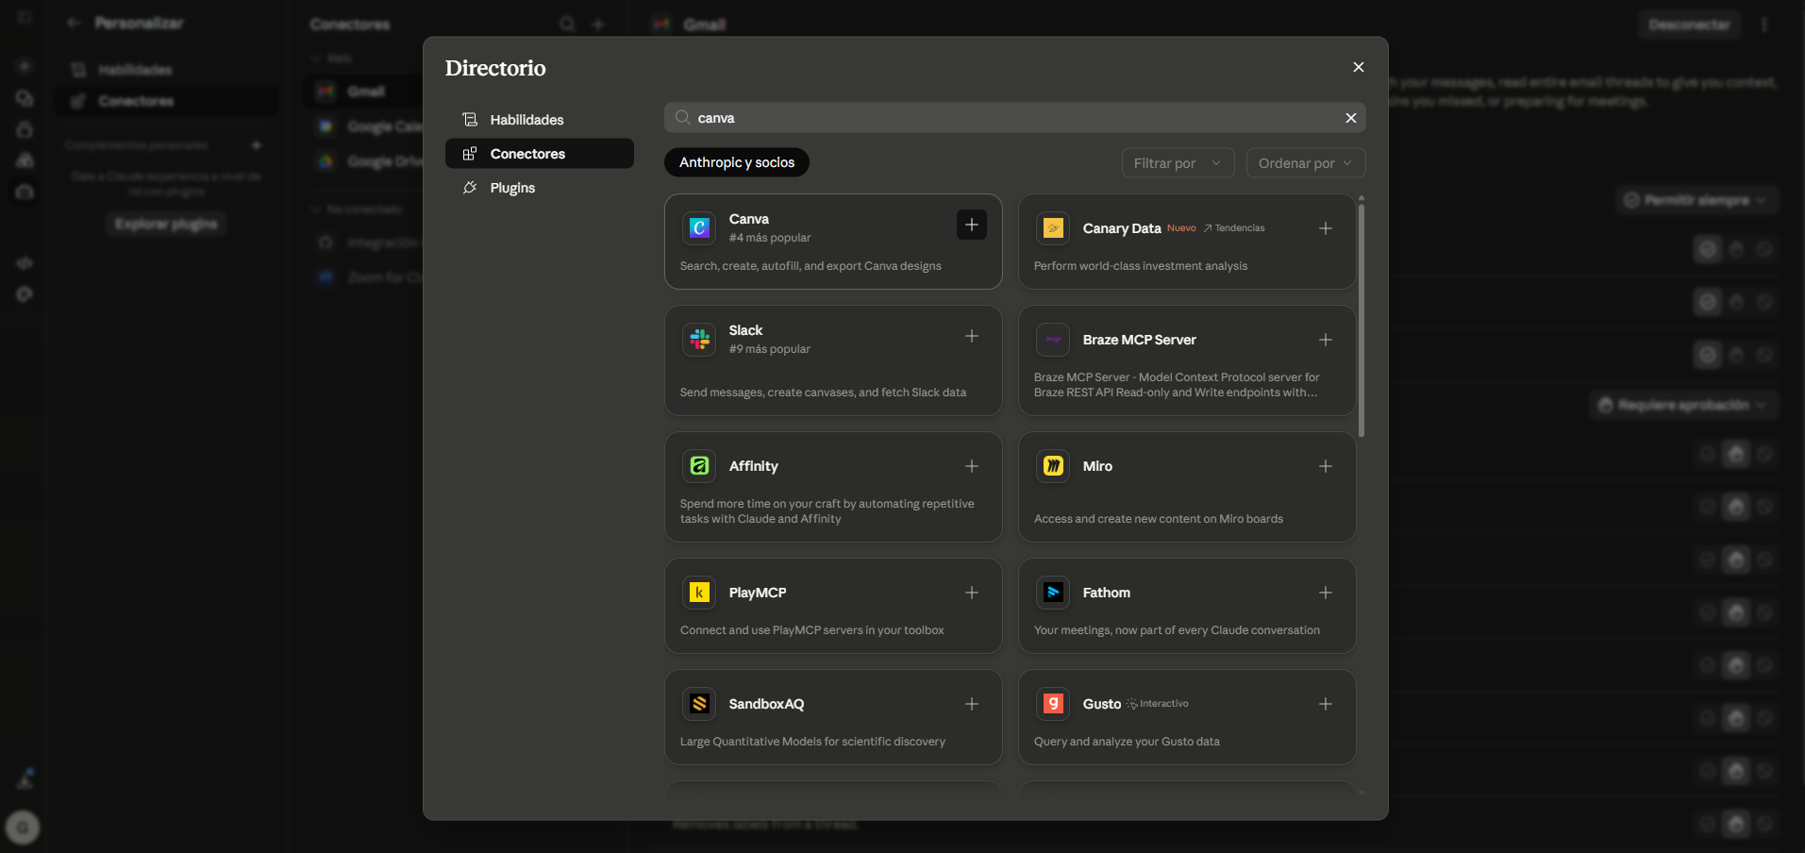The width and height of the screenshot is (1805, 853).
Task: Add the Fathom connector
Action: [1326, 593]
